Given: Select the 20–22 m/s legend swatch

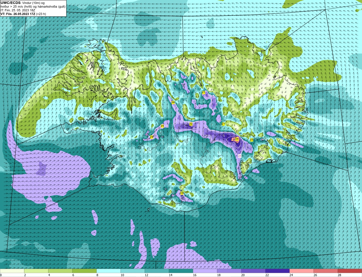Looking at the screenshot, I should click(x=253, y=271).
